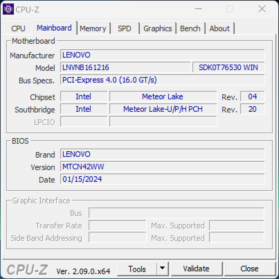Click the SDK0T76530 WIN field
Image resolution: width=279 pixels, height=279 pixels.
[228, 67]
